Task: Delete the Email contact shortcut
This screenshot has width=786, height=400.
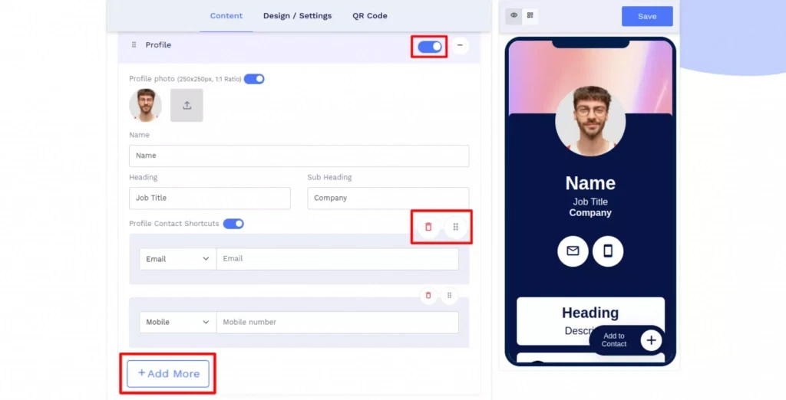Action: pyautogui.click(x=428, y=228)
